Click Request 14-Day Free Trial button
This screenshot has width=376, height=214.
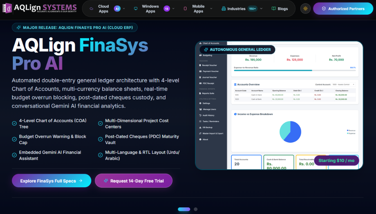point(134,181)
